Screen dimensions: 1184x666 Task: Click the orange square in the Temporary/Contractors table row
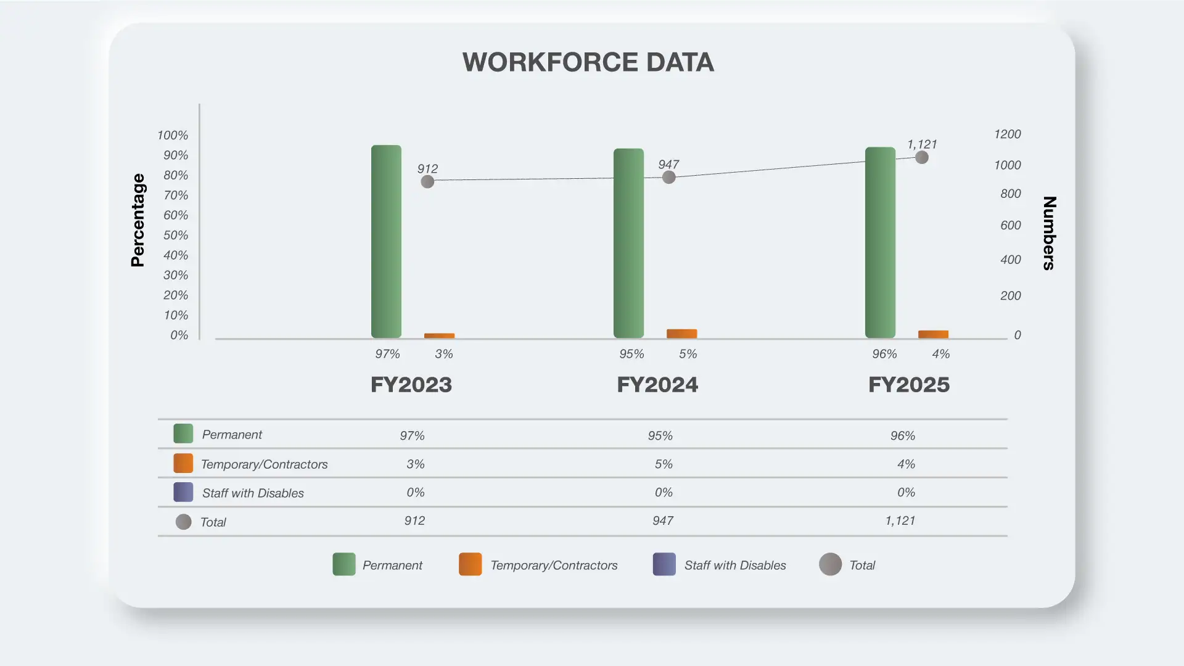[x=183, y=463]
